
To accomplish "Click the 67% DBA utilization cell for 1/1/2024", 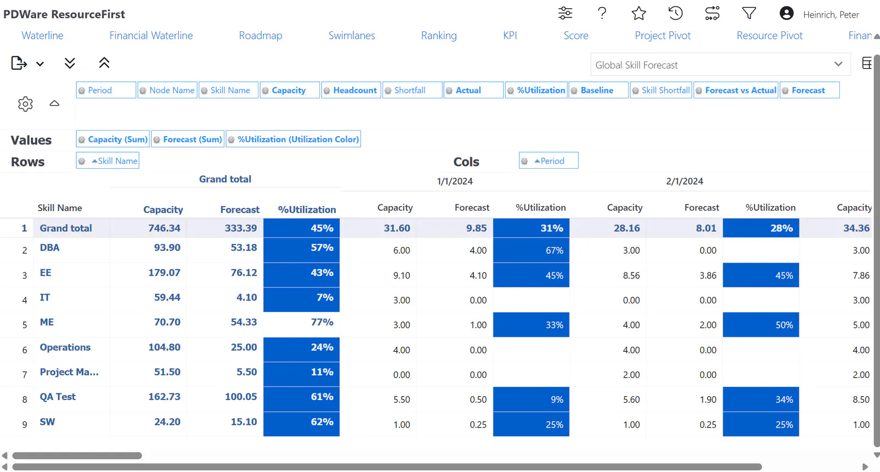I will [x=531, y=251].
